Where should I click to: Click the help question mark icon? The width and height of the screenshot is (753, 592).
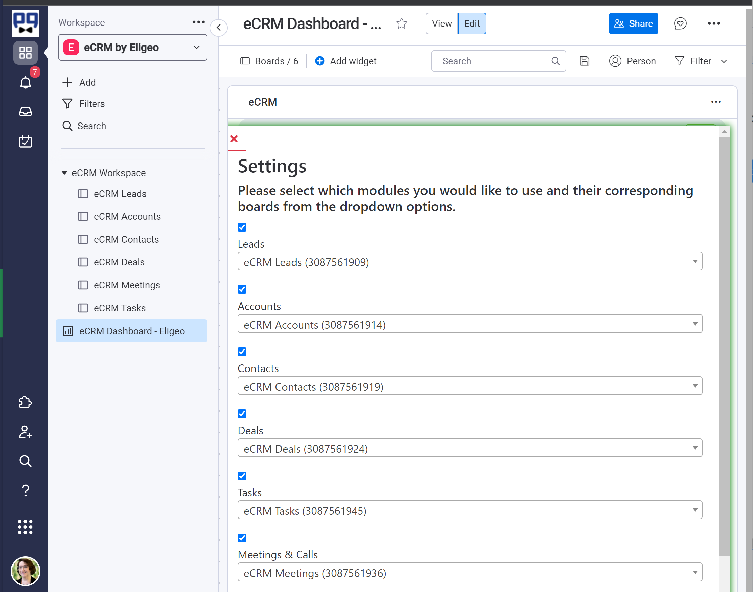(26, 490)
